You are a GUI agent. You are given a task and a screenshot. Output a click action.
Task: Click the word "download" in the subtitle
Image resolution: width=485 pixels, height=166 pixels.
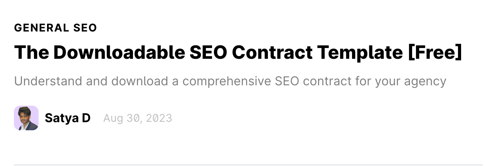pos(140,81)
